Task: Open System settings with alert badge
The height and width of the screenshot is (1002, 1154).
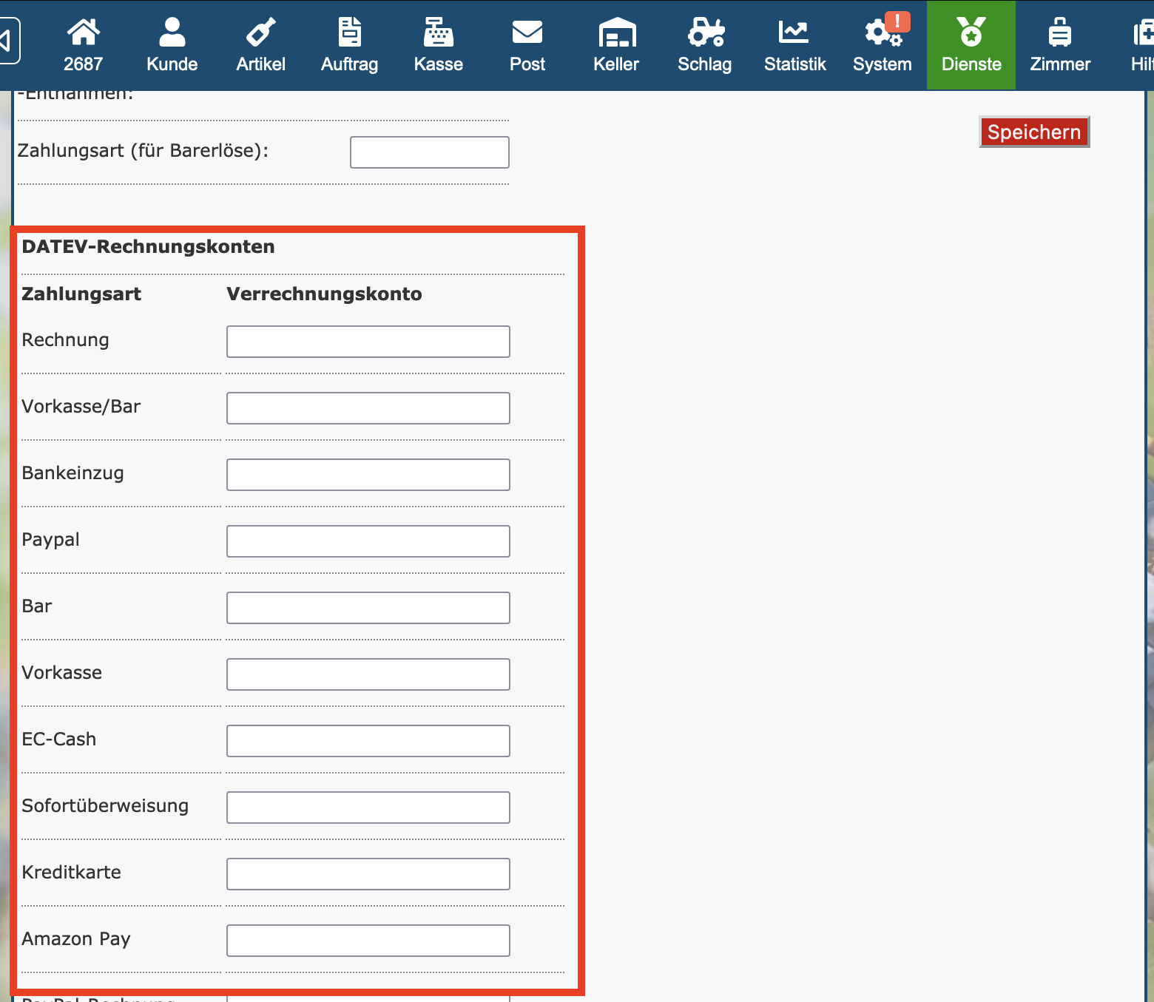Action: coord(882,45)
